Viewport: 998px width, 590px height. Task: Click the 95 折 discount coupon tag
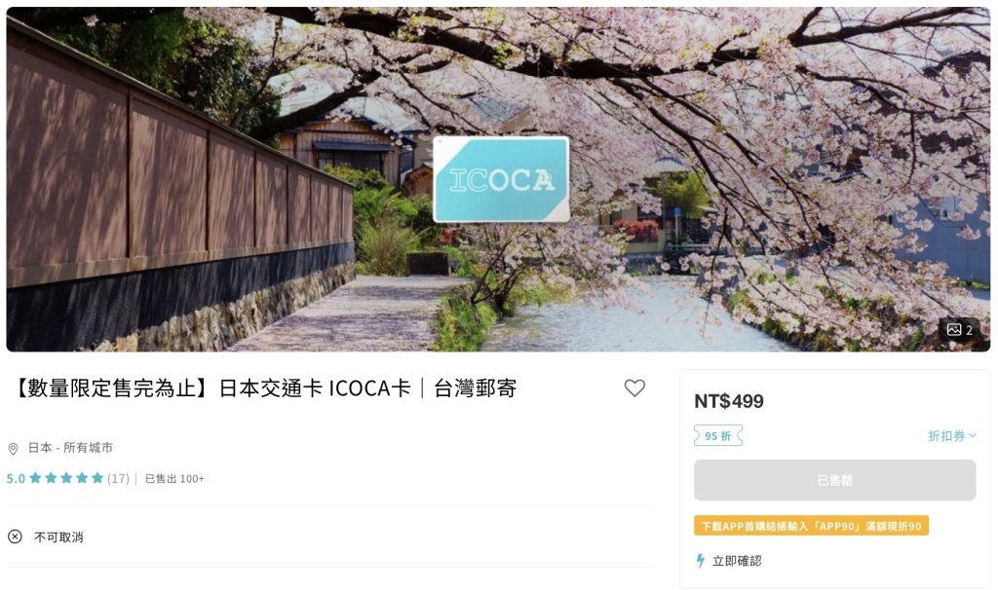(x=718, y=435)
